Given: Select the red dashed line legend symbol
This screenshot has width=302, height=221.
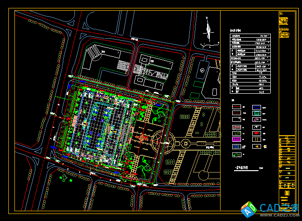Looking at the screenshot, I should tap(236, 113).
